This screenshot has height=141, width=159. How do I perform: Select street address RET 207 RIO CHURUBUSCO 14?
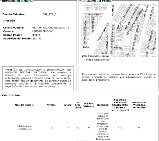(50, 28)
